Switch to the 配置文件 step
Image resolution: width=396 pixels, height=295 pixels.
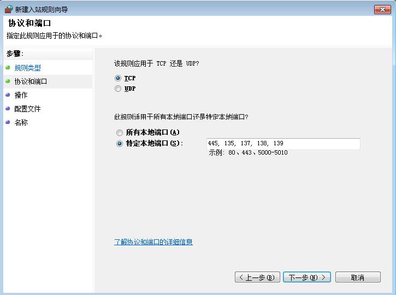click(x=27, y=109)
